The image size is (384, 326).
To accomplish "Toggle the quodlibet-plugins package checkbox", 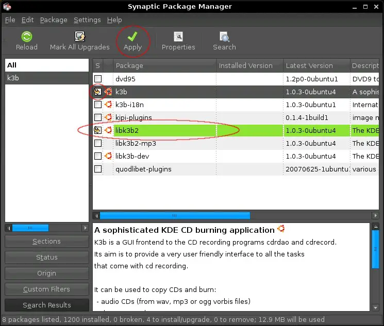I will click(98, 169).
